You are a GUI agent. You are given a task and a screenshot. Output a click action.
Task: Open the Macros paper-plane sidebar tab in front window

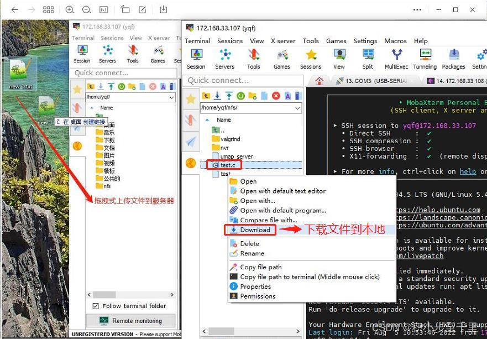coord(190,142)
